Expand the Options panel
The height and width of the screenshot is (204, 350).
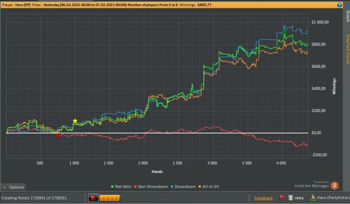click(13, 187)
